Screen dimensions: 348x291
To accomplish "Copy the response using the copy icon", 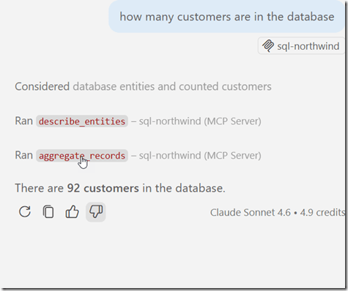I will (x=48, y=211).
